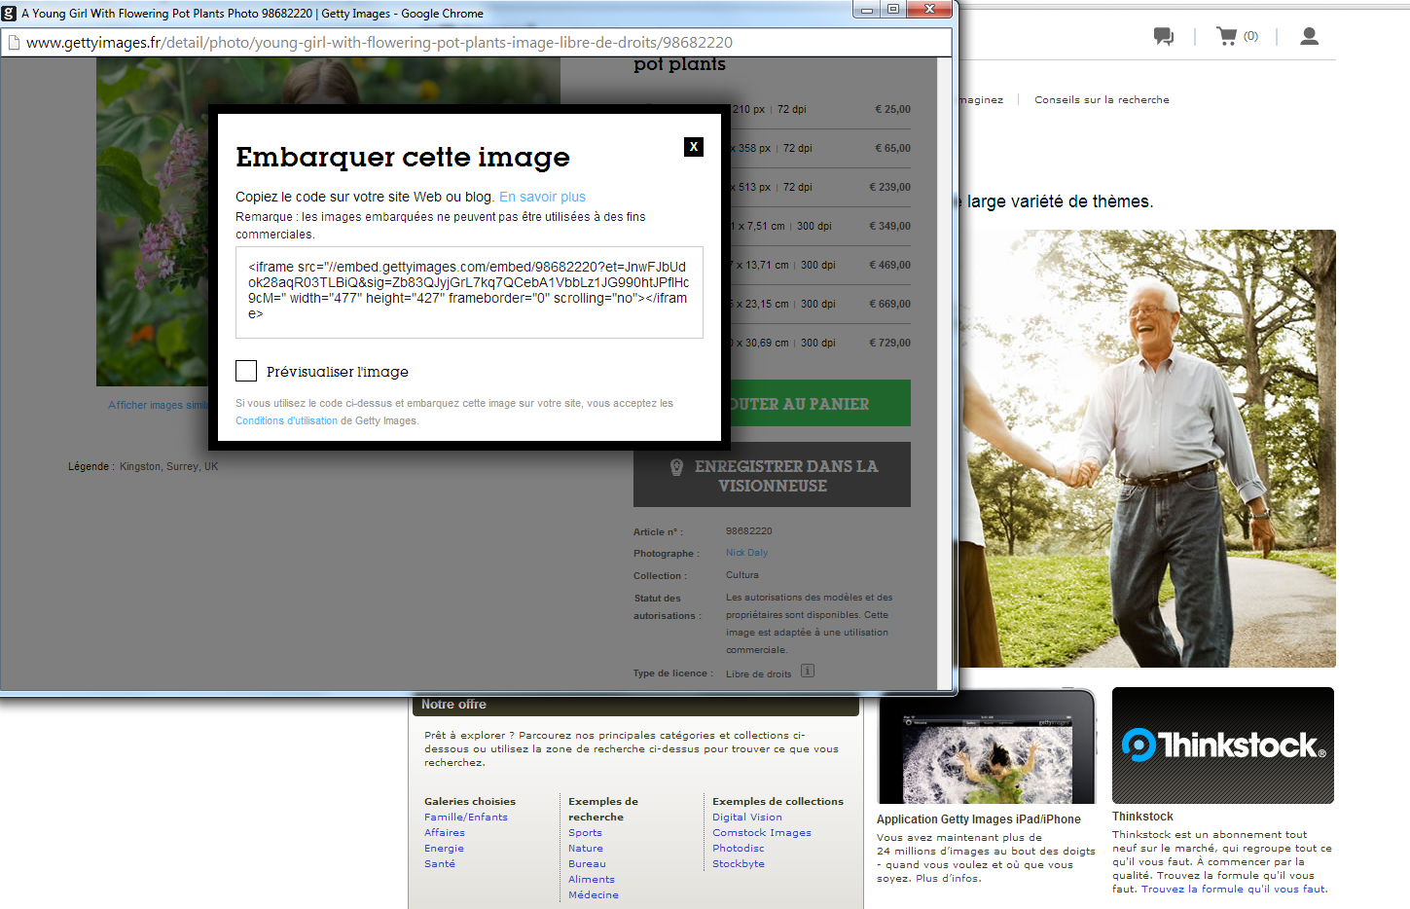1410x909 pixels.
Task: Open the En savoir plus link
Action: pos(542,197)
